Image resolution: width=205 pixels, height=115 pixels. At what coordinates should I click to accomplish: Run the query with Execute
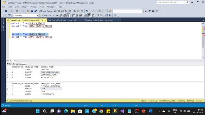click(x=46, y=15)
